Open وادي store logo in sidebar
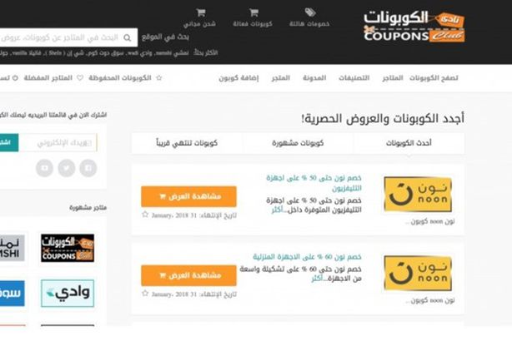 pyautogui.click(x=68, y=293)
